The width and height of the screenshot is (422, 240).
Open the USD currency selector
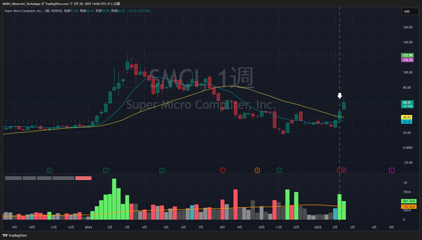410,11
